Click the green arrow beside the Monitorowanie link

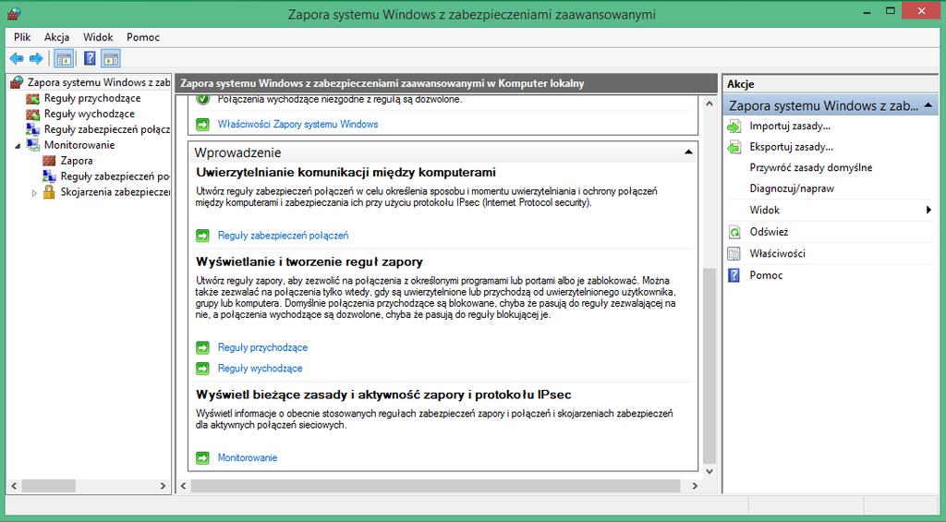(x=202, y=457)
